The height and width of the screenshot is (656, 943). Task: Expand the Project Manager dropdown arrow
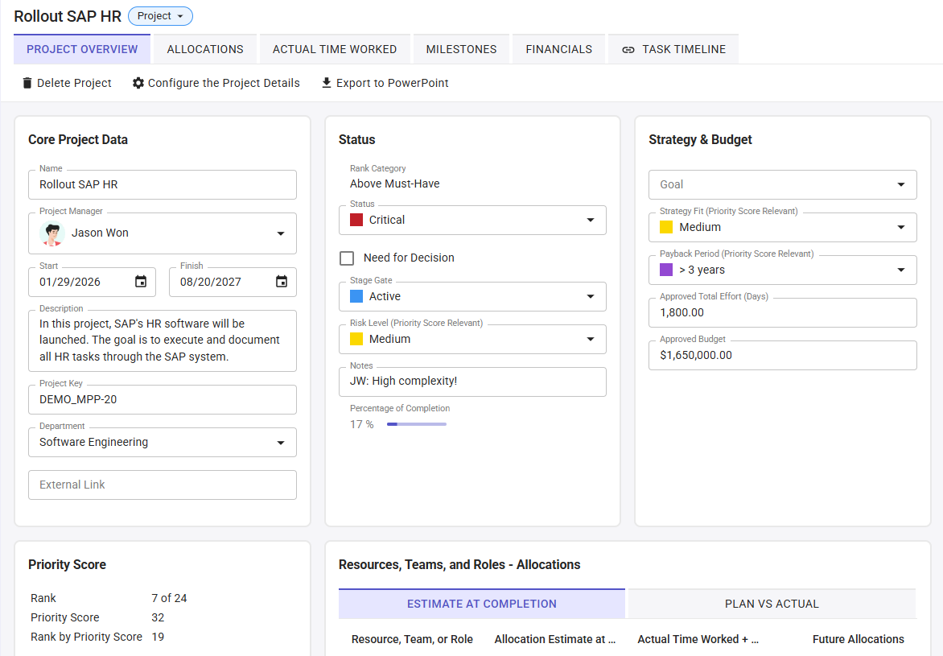click(x=281, y=233)
